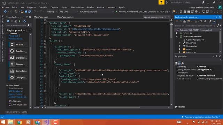Viewport: 223px width, 125px height.
Task: Click Solution Explorer Home icon
Action: 184,22
